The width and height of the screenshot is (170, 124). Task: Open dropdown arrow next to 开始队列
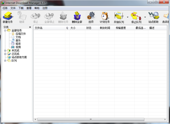coord(127,17)
